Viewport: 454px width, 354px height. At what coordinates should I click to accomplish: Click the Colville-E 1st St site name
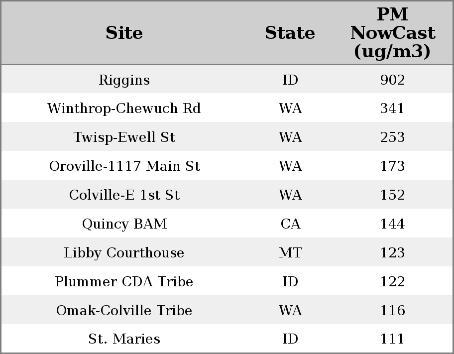tap(124, 195)
